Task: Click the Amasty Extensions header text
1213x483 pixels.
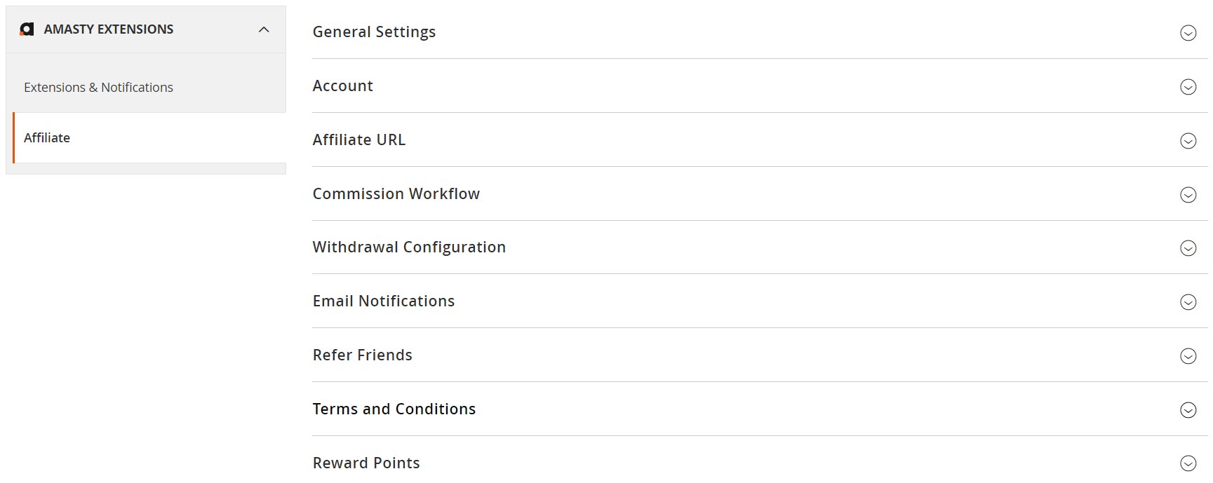Action: point(109,29)
